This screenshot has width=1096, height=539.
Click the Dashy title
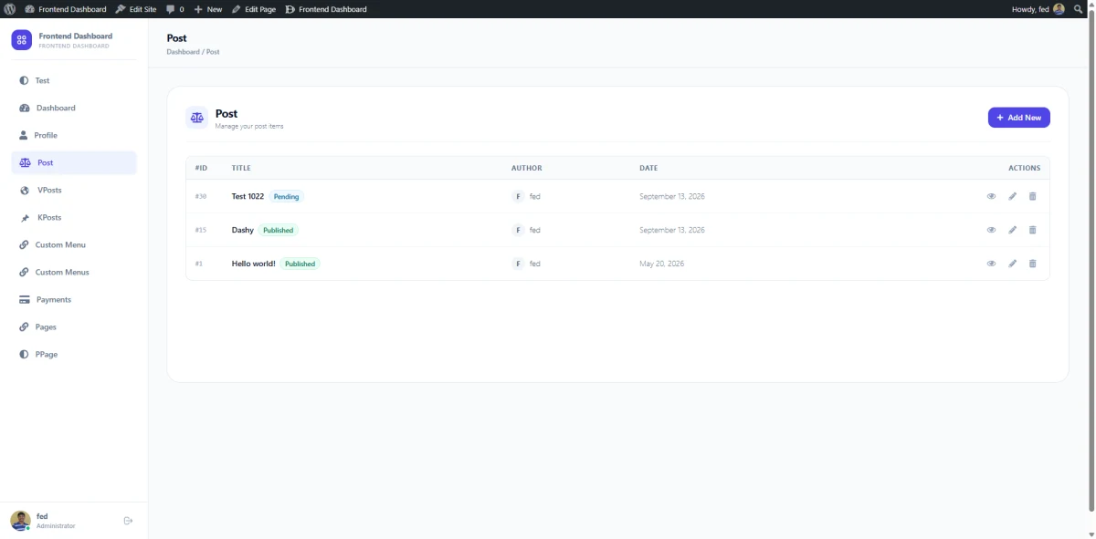click(x=242, y=230)
